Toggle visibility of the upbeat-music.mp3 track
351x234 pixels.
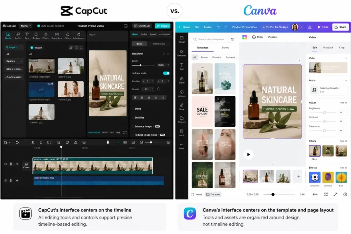(x=5, y=181)
